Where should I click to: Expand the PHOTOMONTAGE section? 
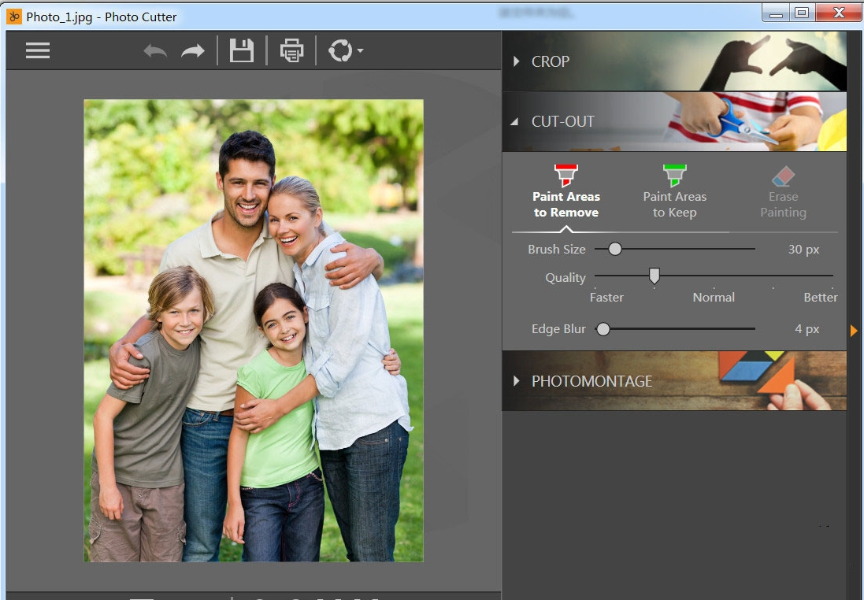(591, 381)
